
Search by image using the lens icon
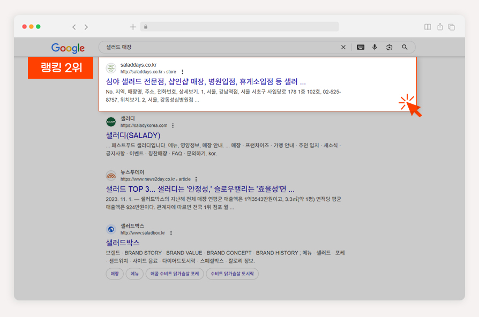pos(389,47)
